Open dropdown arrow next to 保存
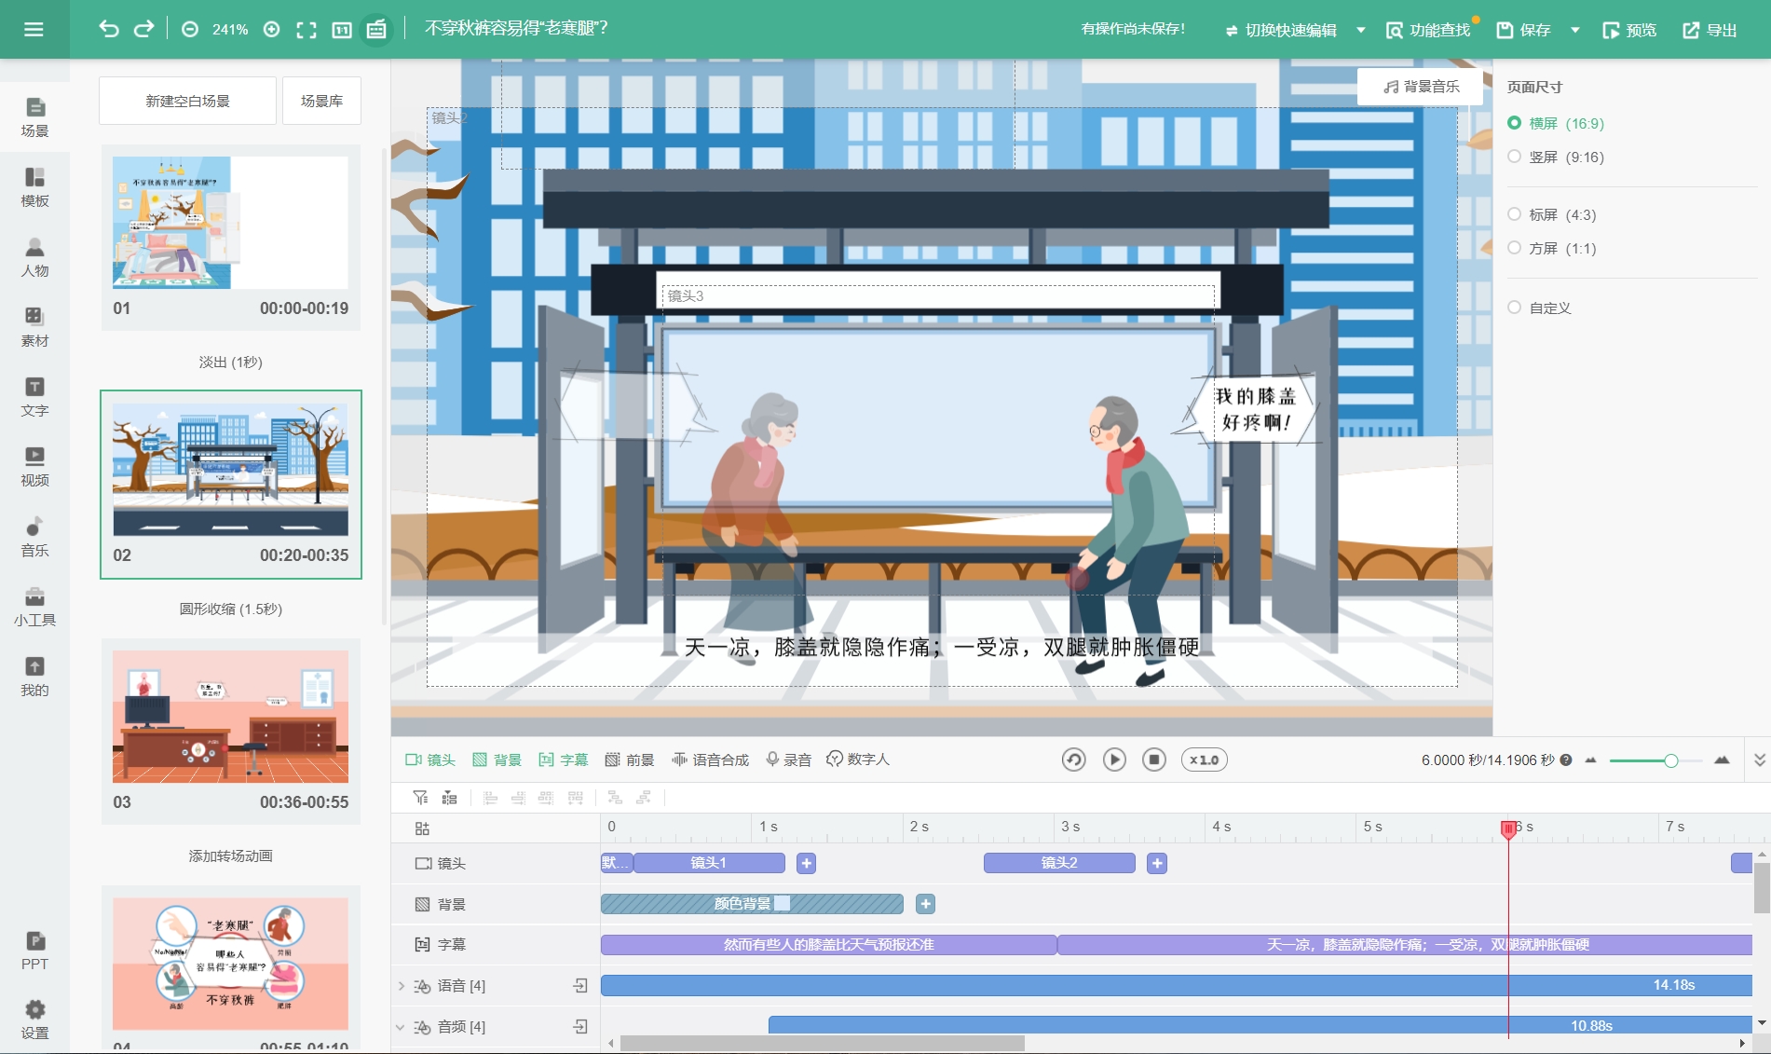Viewport: 1771px width, 1054px height. coord(1575,30)
